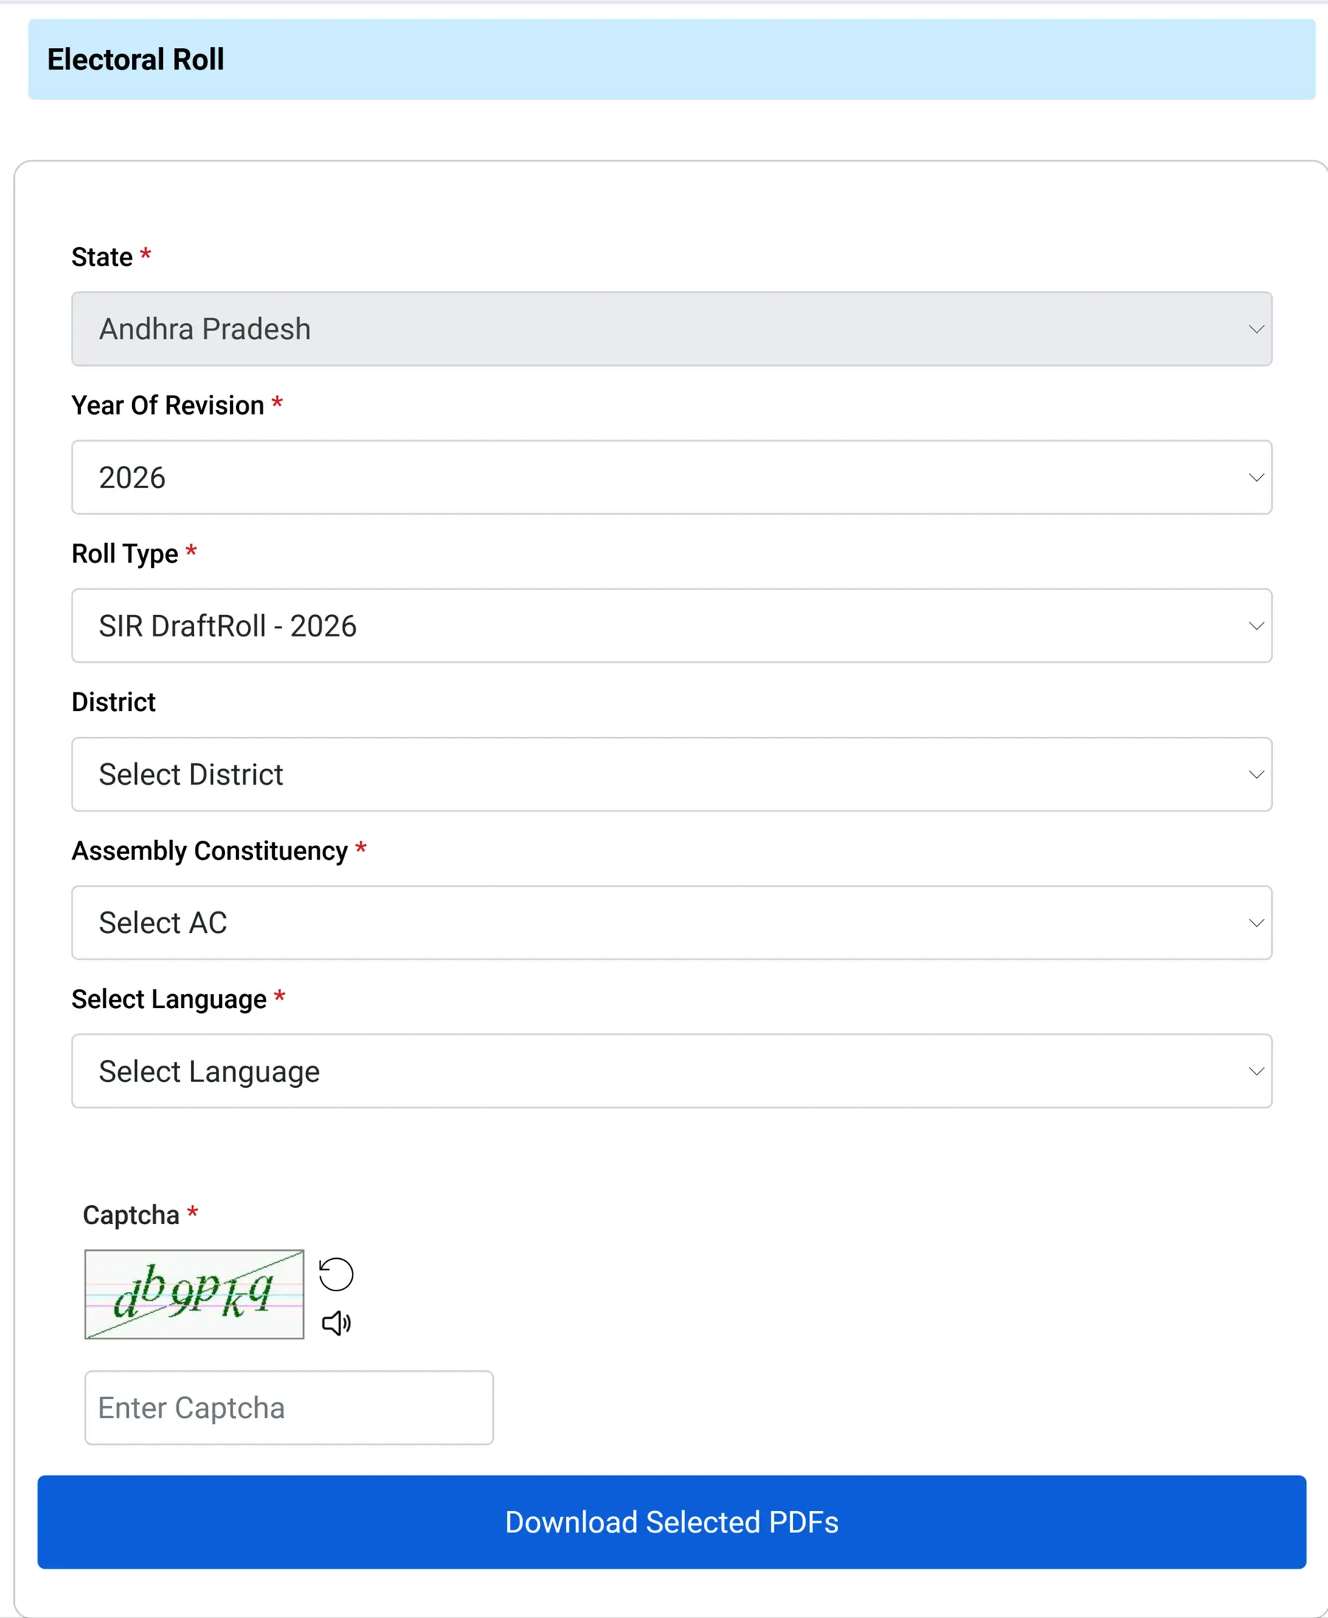The width and height of the screenshot is (1328, 1618).
Task: Click the chevron arrow in State field
Action: click(1256, 329)
